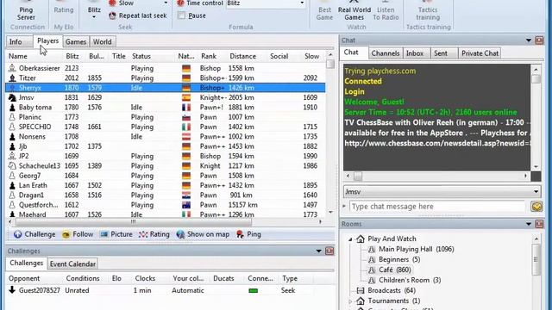Viewport: 552px width, 310px height.
Task: Click Jmsv knight player icon
Action: point(12,97)
